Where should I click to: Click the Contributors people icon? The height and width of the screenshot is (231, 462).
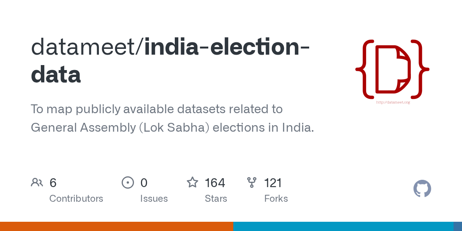pyautogui.click(x=37, y=182)
